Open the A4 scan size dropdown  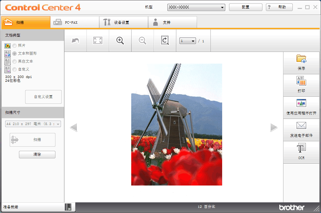pos(33,124)
